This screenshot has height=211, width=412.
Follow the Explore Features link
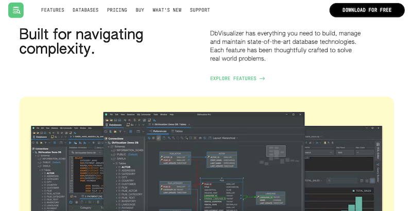coord(237,78)
